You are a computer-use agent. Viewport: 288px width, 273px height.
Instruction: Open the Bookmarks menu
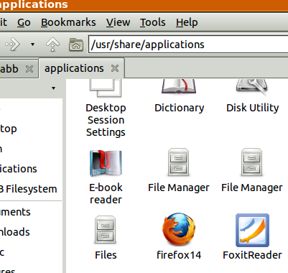coord(68,22)
